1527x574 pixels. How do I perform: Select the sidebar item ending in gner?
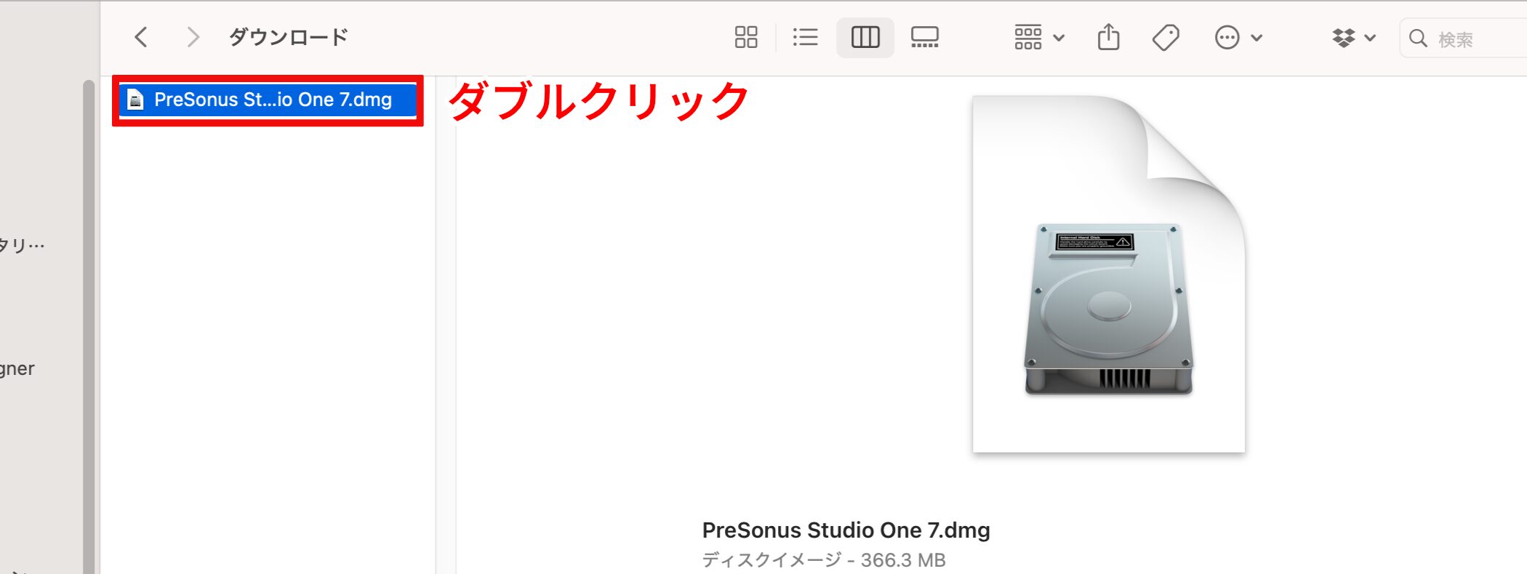tap(18, 368)
